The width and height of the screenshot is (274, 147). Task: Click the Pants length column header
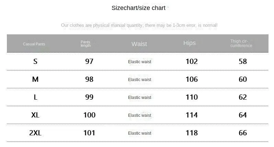coord(85,44)
